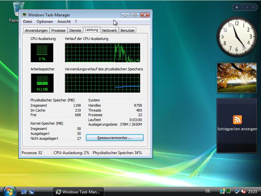
Task: Click the Handles value 8758
Action: 138,105
